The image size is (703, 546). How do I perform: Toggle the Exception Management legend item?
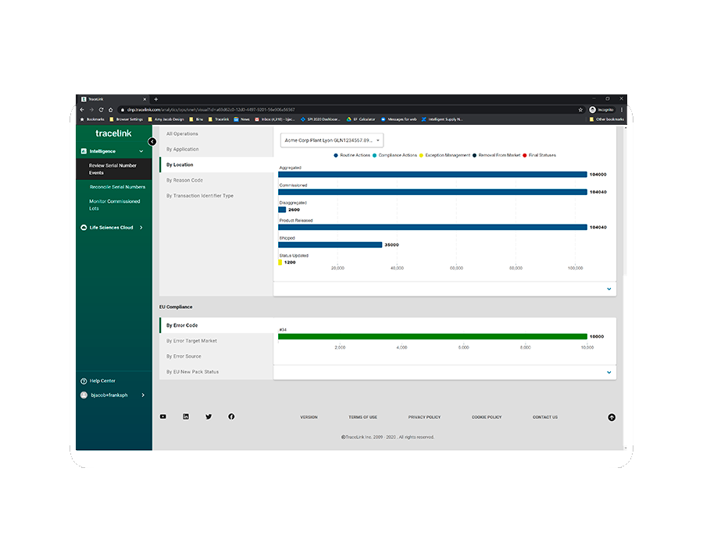[x=444, y=155]
